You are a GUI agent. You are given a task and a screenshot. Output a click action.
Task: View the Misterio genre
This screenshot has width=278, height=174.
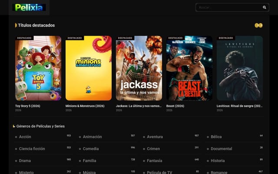(x=26, y=172)
